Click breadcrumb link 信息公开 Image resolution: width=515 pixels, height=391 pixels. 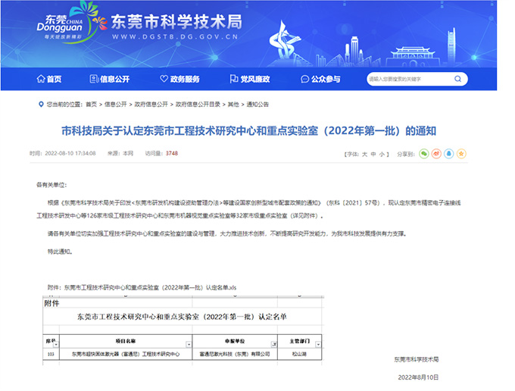(x=116, y=105)
